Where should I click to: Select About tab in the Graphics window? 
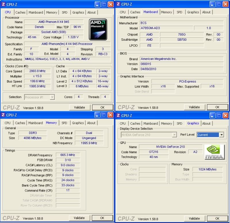206,124
